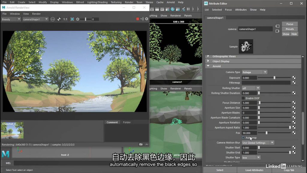This screenshot has height=173, width=307.
Task: Open the Render menu in Arnold RenderView
Action: 36,14
